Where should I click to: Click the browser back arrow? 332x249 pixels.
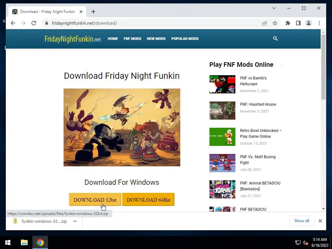(x=13, y=23)
